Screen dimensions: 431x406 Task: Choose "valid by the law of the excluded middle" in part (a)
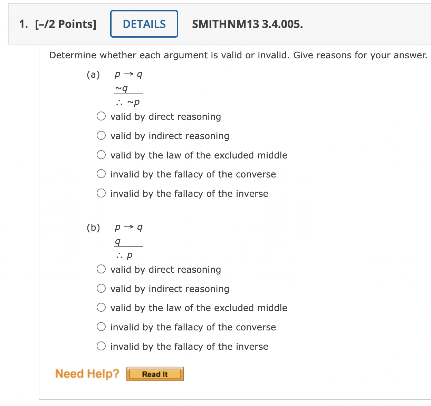click(101, 155)
